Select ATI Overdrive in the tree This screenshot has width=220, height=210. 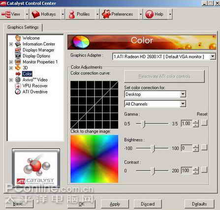coord(35,91)
